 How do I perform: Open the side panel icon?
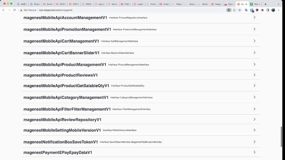[268, 10]
